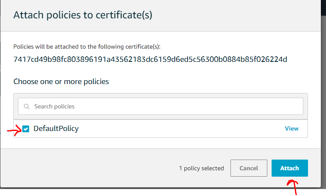
Task: Confirm with the blue Attach button
Action: pos(289,168)
